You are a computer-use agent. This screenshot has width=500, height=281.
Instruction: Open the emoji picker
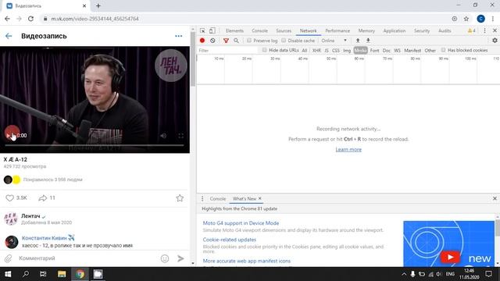click(x=165, y=258)
